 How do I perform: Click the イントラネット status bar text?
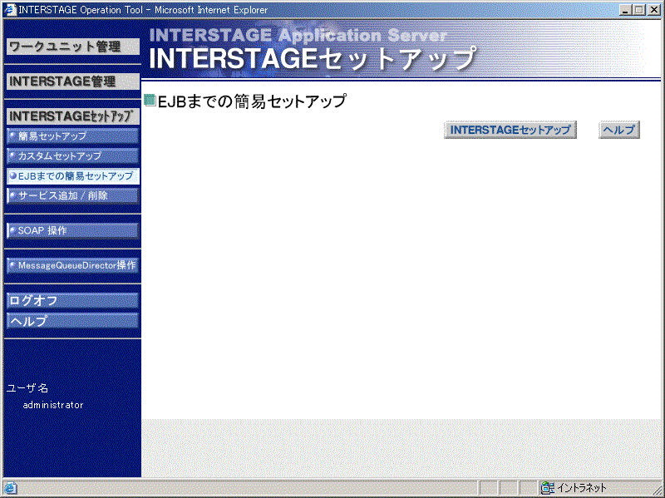coord(581,488)
